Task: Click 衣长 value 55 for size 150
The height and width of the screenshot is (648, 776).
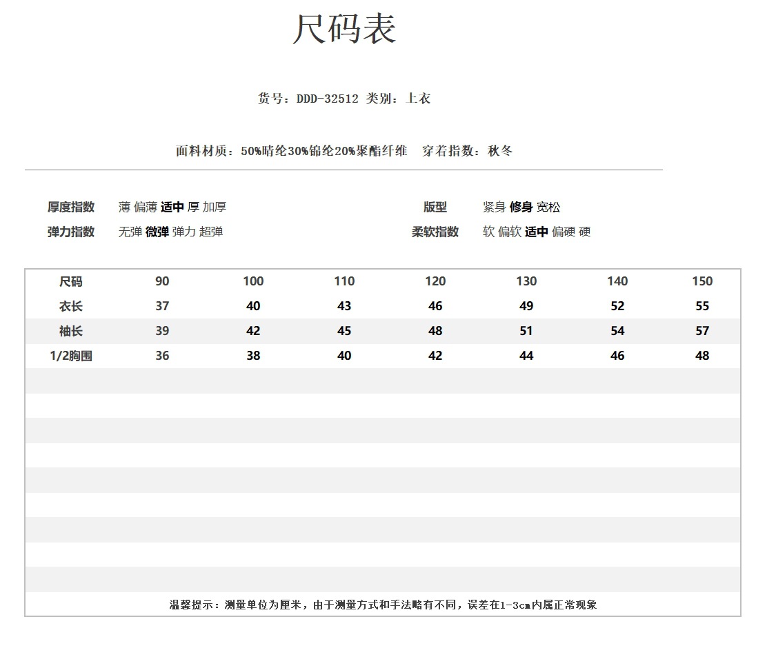Action: coord(702,306)
